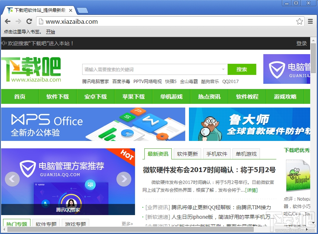Open 微软硬件发布会2017 headline article

[209, 170]
